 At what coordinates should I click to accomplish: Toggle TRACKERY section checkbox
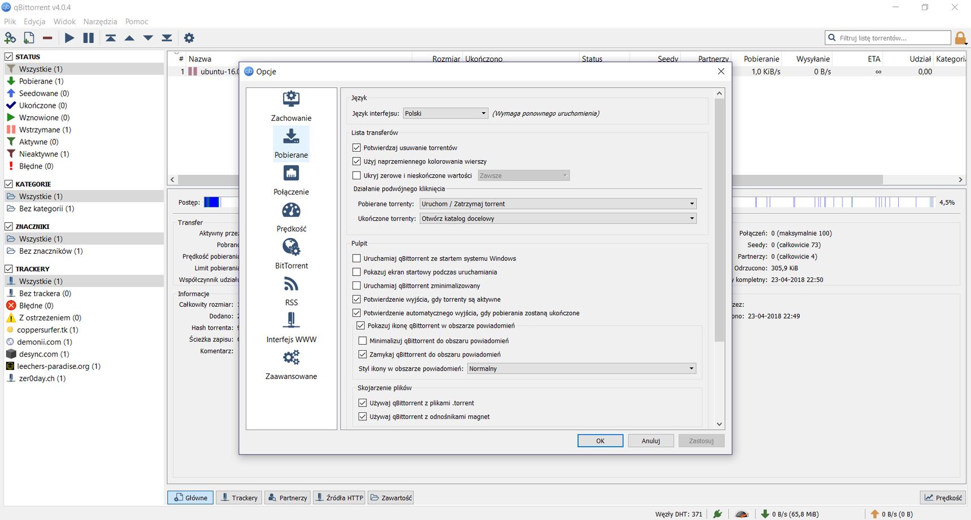coord(9,269)
